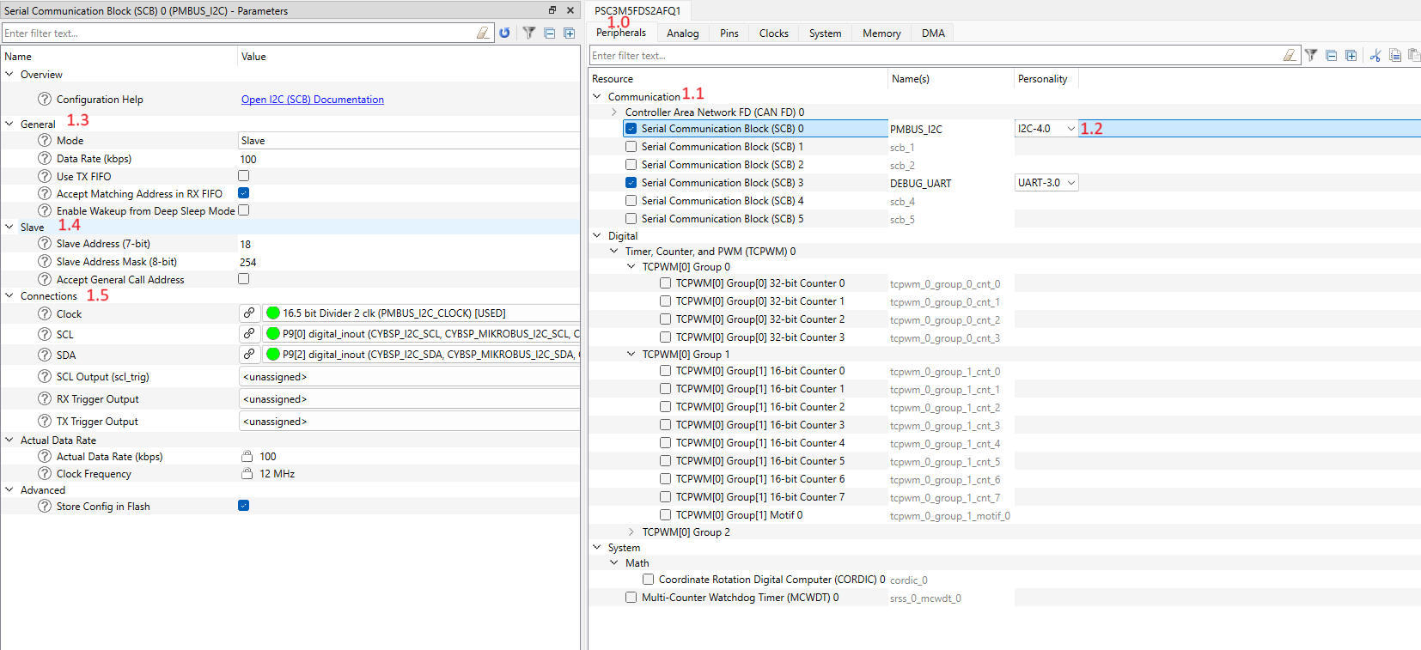Collapse the Connections section
Viewport: 1421px width, 650px height.
coord(9,296)
